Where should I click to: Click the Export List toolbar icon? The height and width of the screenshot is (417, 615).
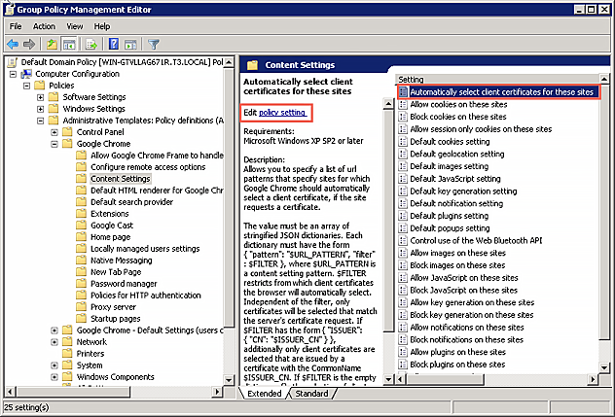coord(91,43)
